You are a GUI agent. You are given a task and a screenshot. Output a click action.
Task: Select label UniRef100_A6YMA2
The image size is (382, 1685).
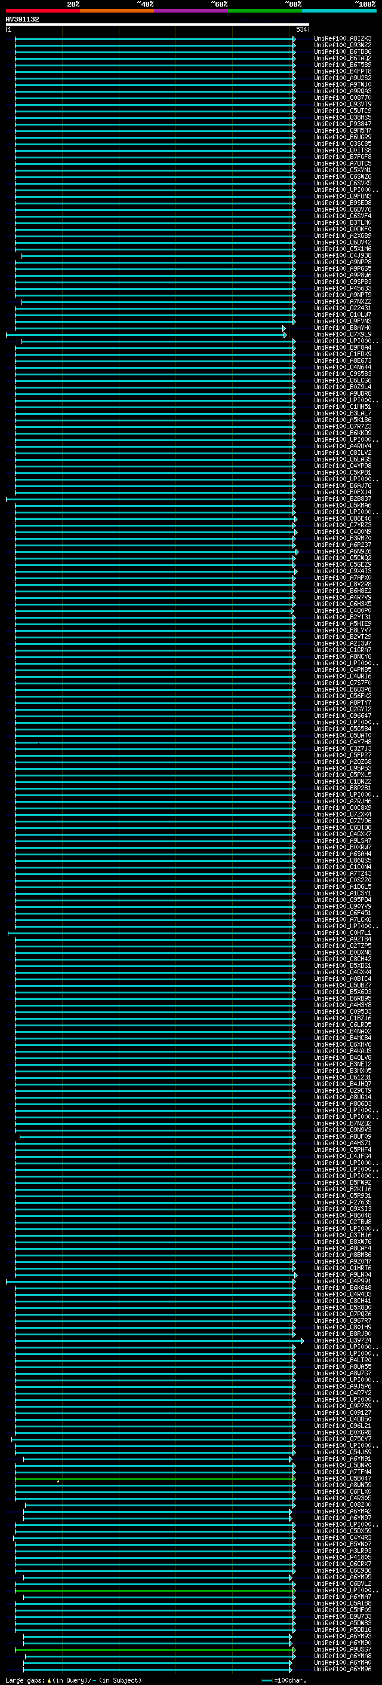pyautogui.click(x=343, y=1511)
